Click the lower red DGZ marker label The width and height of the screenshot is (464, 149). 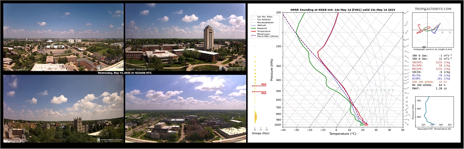pyautogui.click(x=264, y=93)
